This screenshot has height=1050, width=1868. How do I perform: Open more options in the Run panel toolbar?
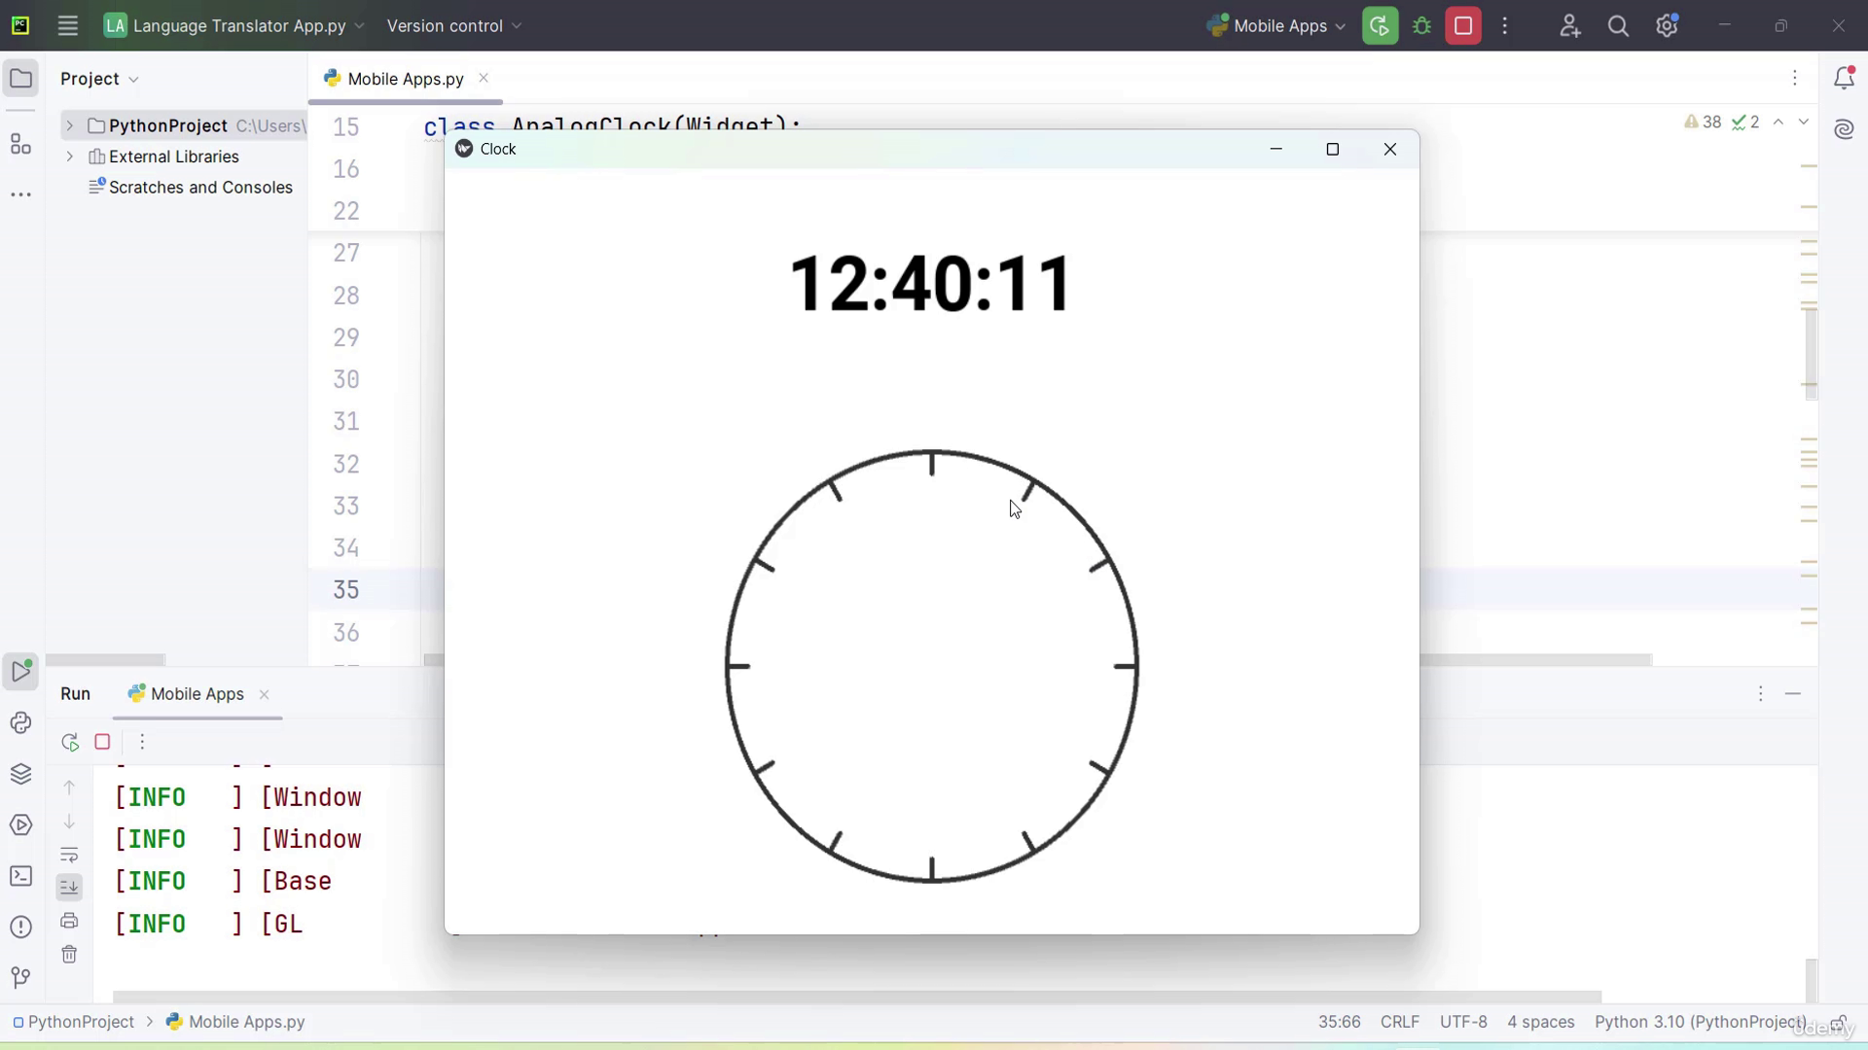pyautogui.click(x=142, y=742)
